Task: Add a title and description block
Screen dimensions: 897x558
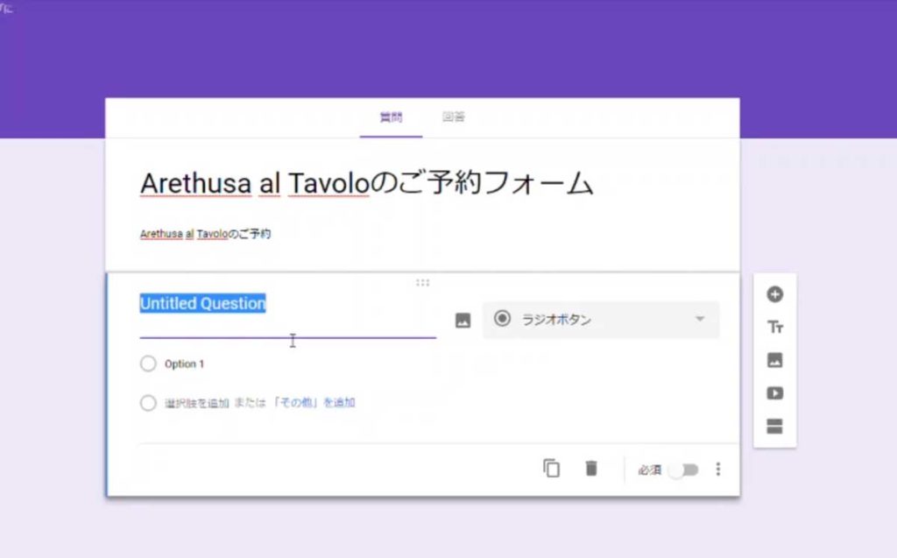Action: pos(774,328)
